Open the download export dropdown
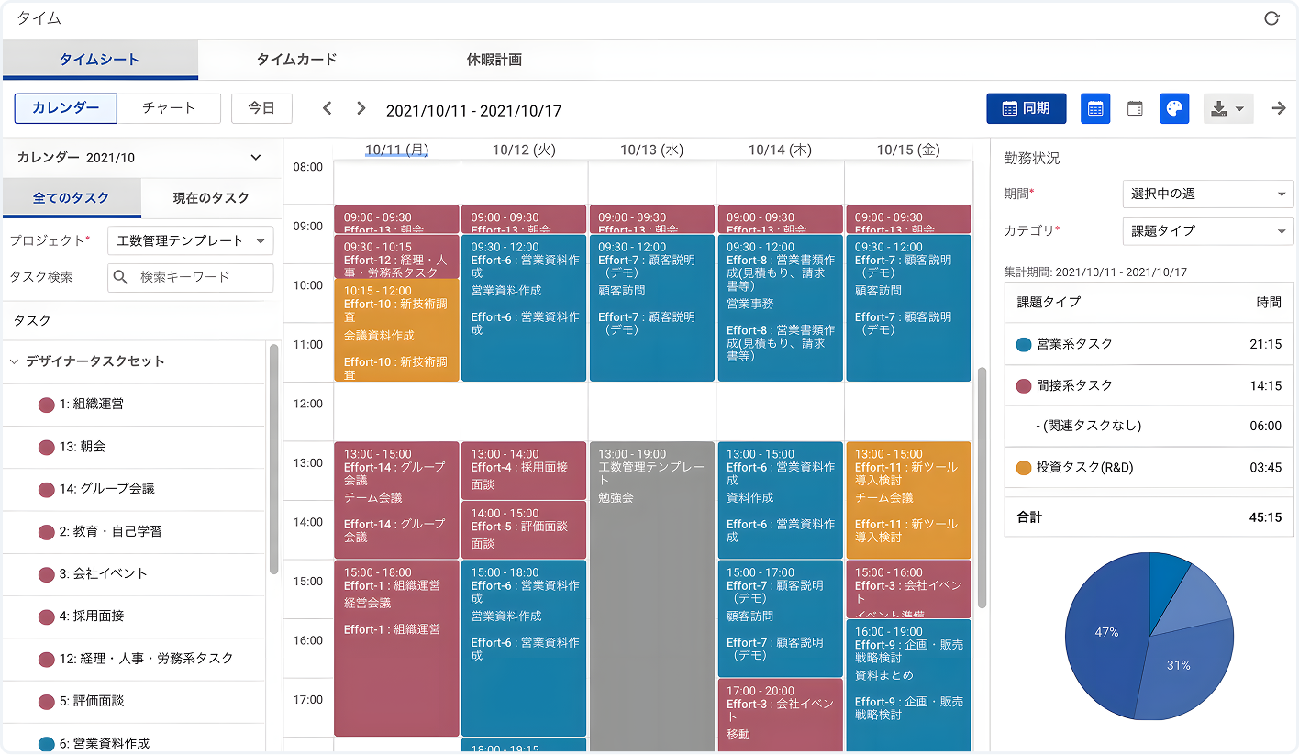1299x755 pixels. tap(1227, 108)
